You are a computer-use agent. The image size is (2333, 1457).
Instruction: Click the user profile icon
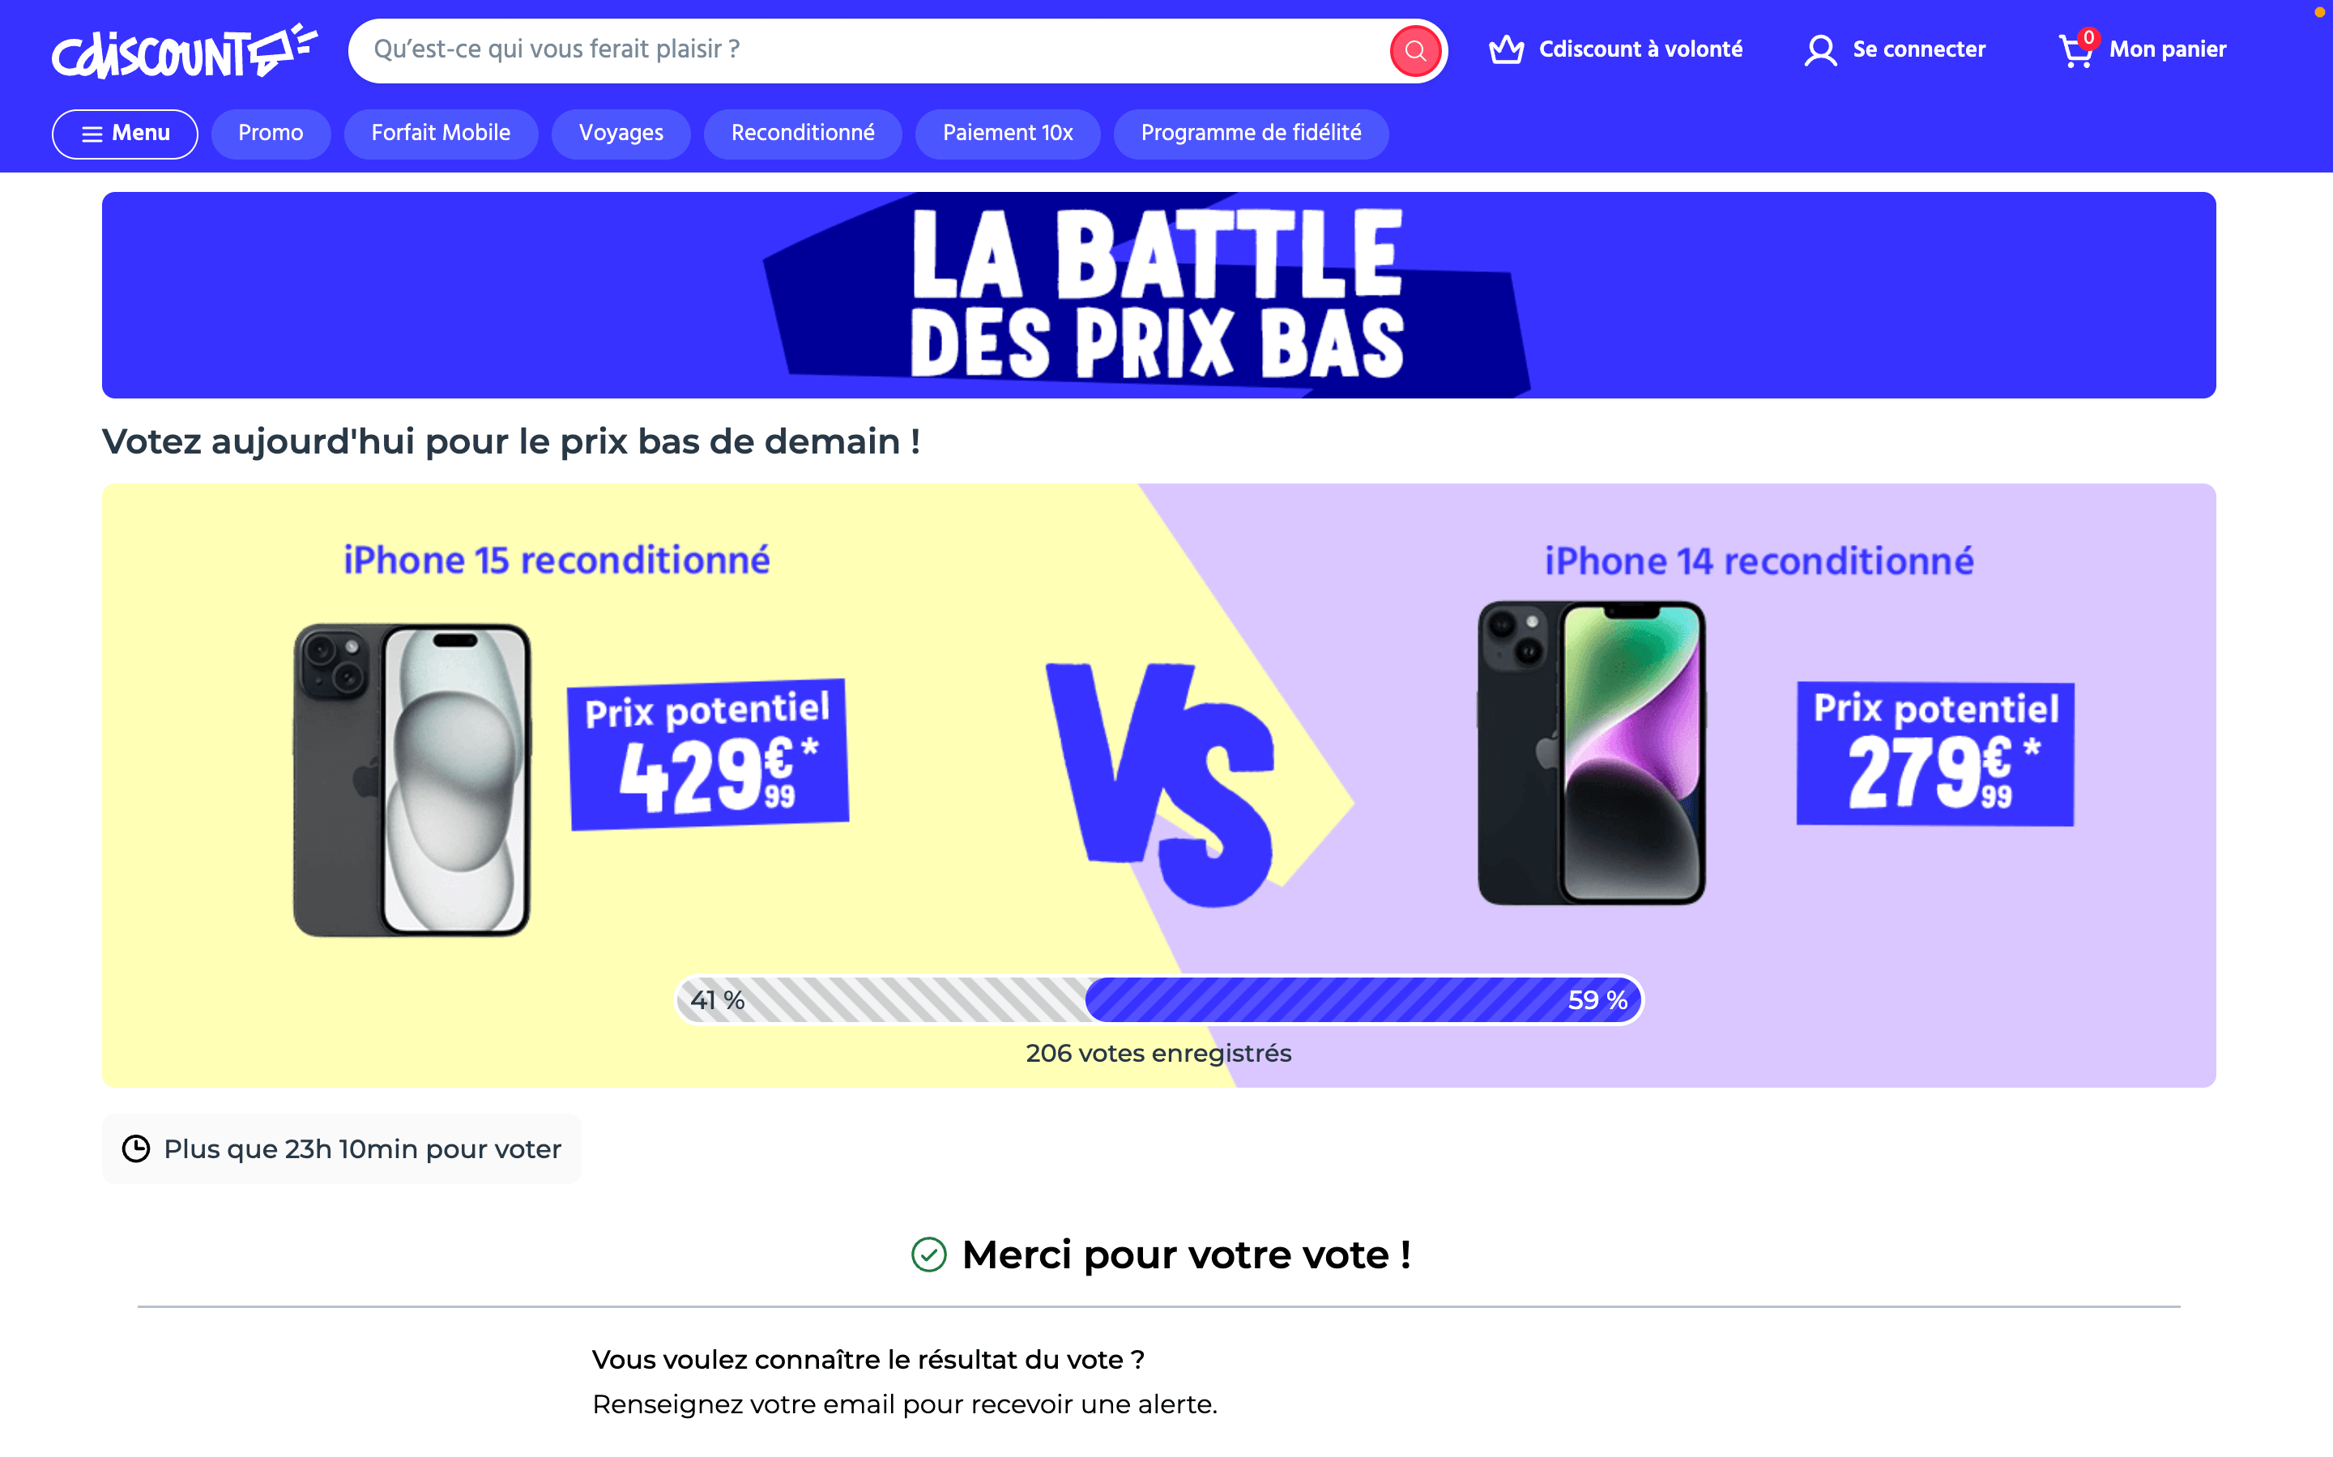coord(1819,50)
